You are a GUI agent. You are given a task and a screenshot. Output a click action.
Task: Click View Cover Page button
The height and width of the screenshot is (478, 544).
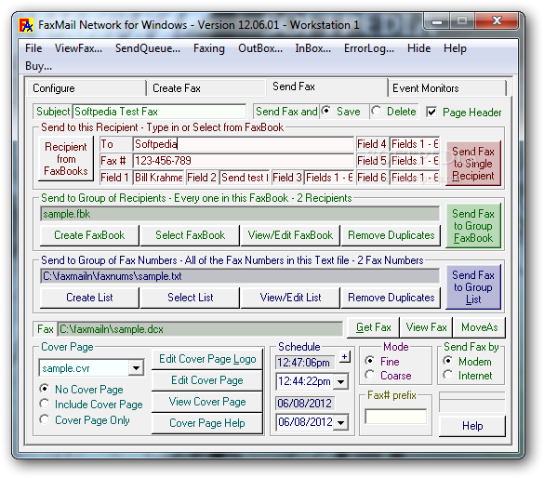207,402
